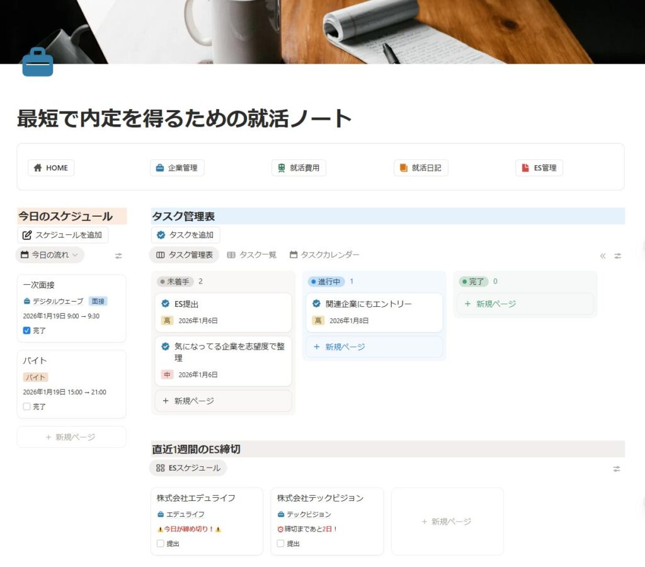645x567 pixels.
Task: Click the スケジュールを追加 button
Action: point(60,234)
